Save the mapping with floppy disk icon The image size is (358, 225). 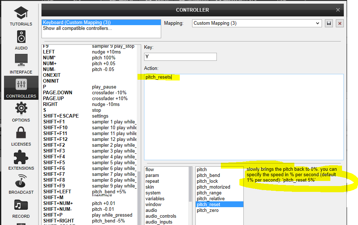329,23
